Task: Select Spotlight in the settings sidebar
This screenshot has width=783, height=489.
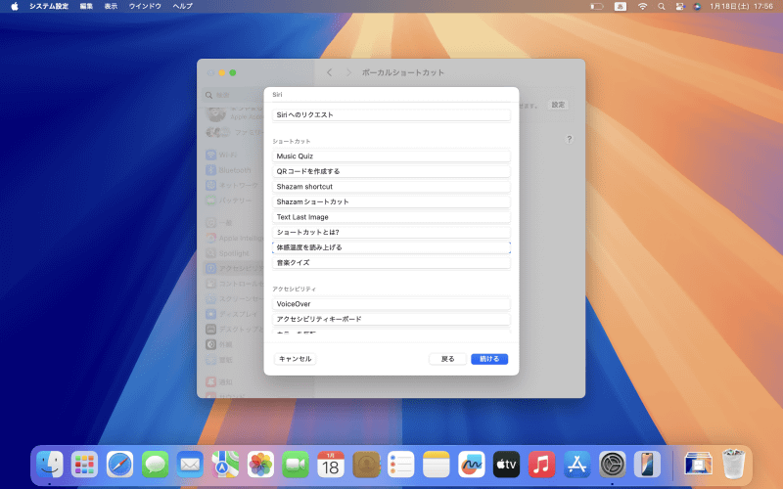Action: (234, 253)
